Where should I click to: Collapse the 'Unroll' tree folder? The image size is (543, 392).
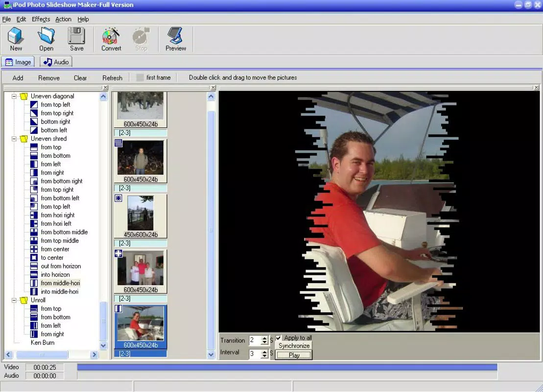[14, 300]
